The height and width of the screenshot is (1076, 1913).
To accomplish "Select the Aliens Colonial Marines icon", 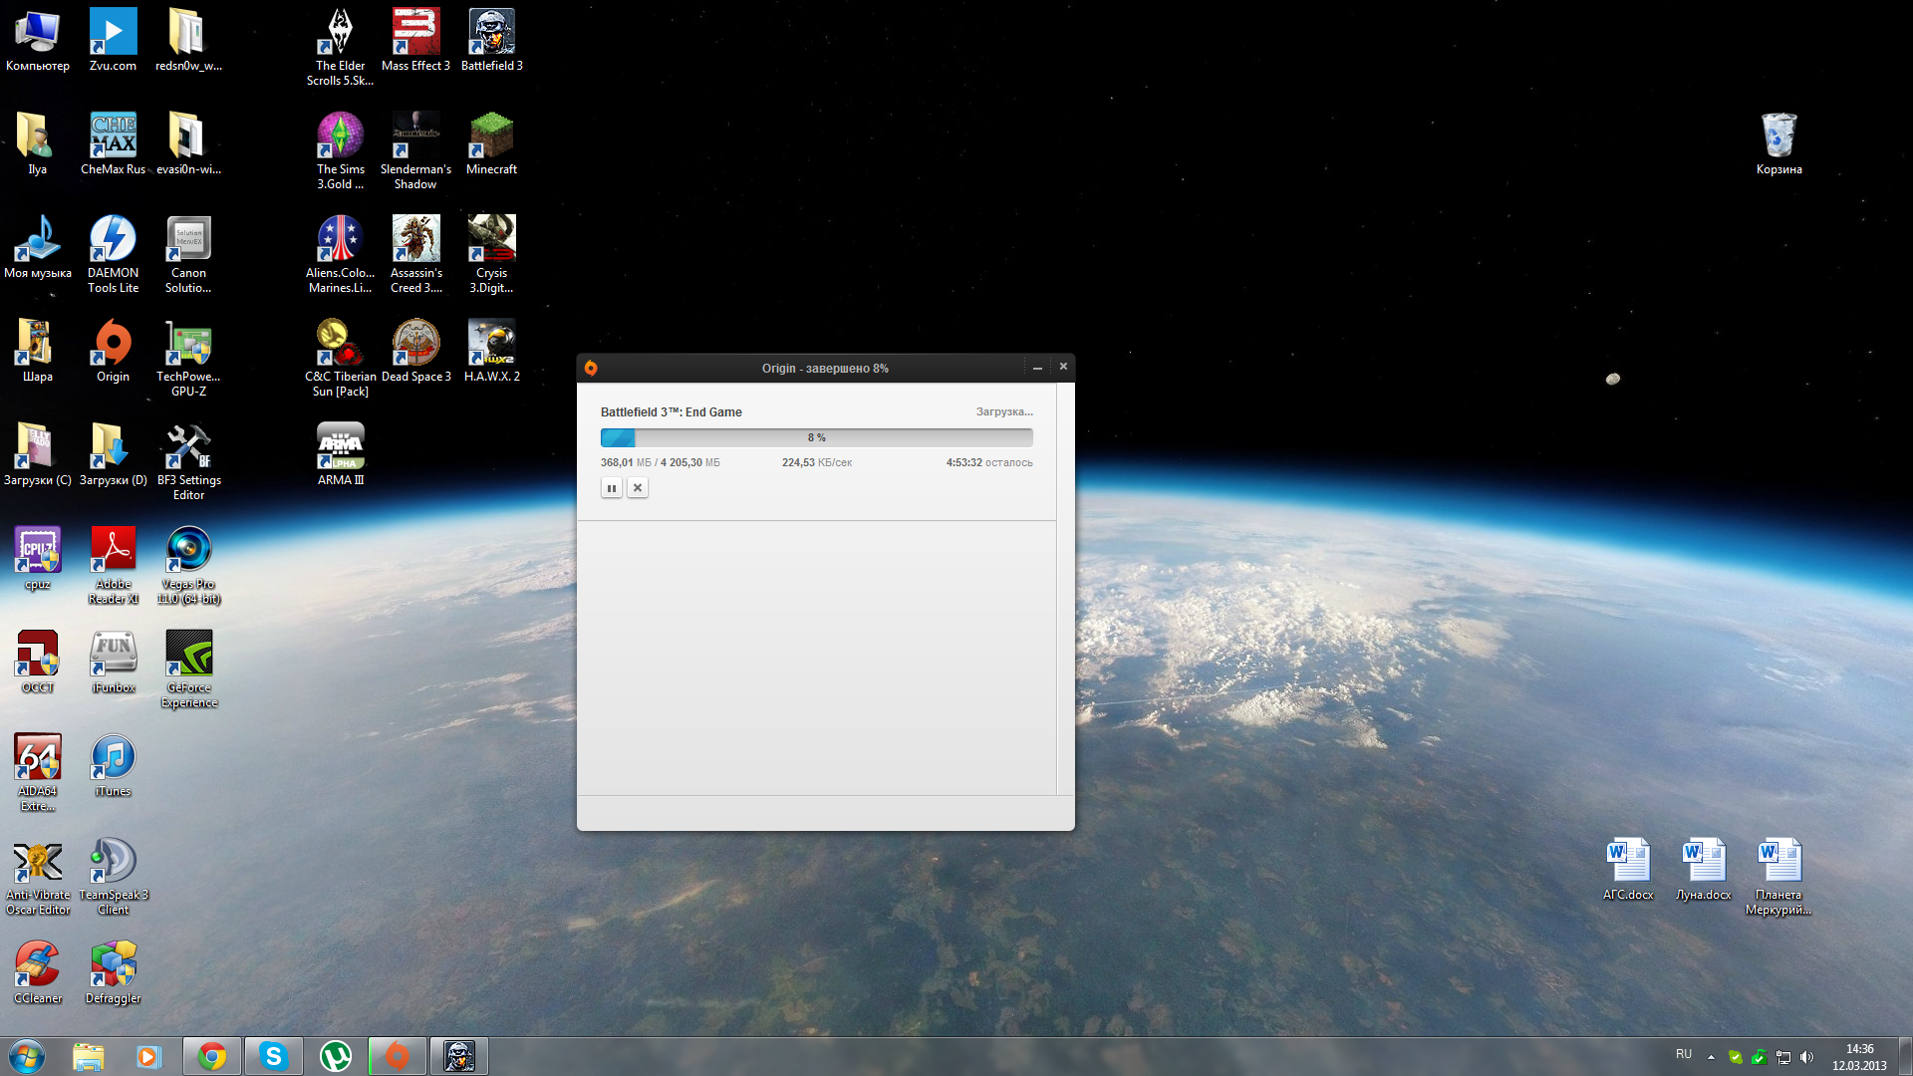I will coord(340,255).
